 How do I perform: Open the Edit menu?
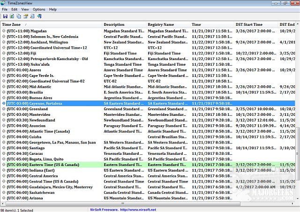pyautogui.click(x=14, y=9)
